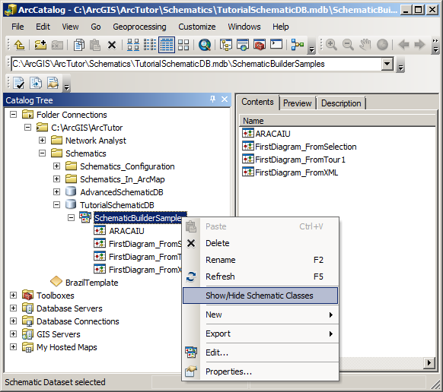
Task: Open the Python window icon
Action: [x=276, y=44]
